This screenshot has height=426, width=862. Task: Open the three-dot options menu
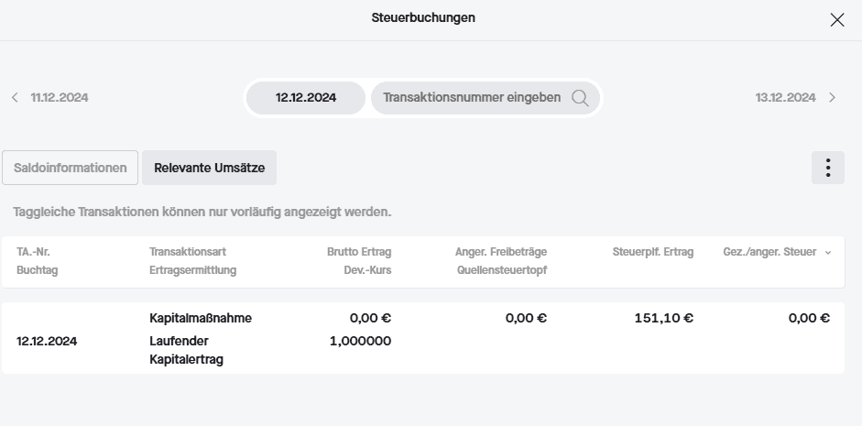827,168
